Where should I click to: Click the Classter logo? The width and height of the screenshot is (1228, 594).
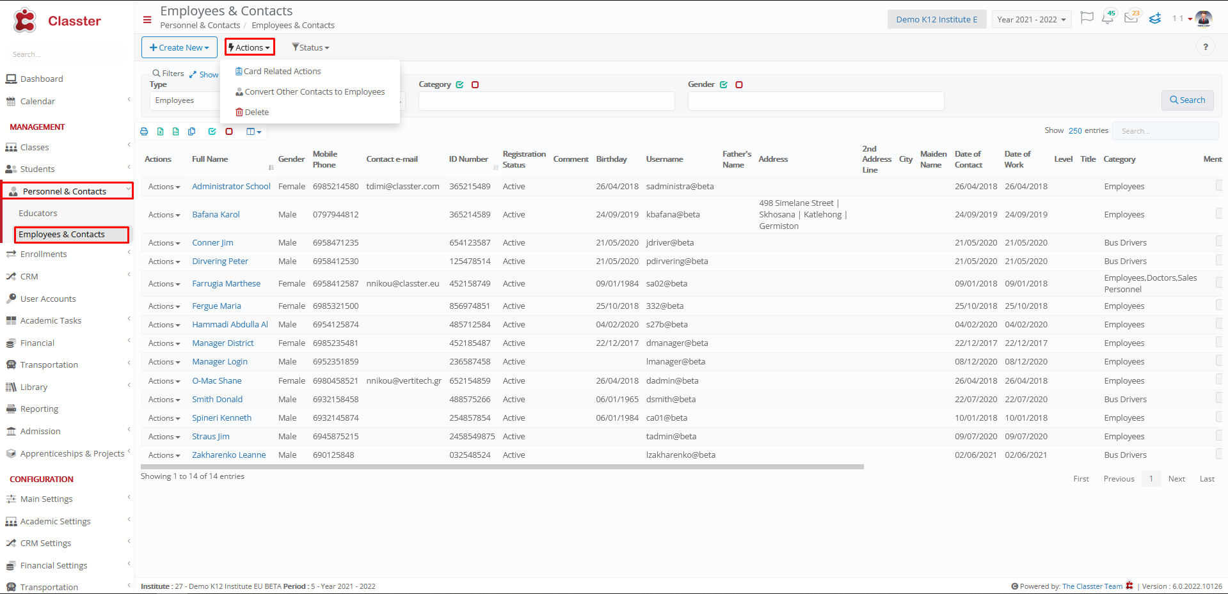click(57, 21)
